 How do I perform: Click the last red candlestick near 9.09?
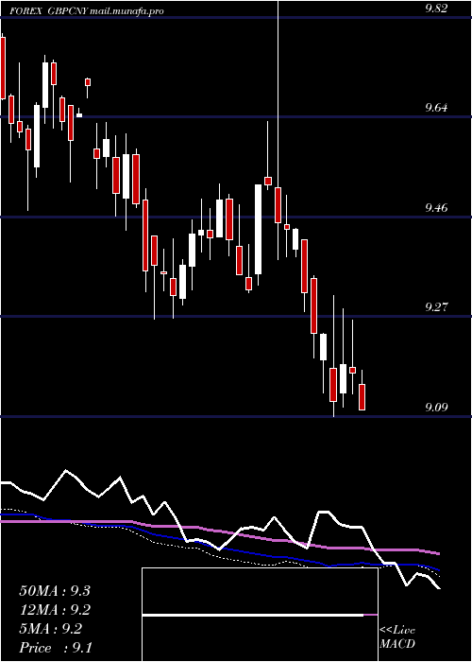(362, 397)
